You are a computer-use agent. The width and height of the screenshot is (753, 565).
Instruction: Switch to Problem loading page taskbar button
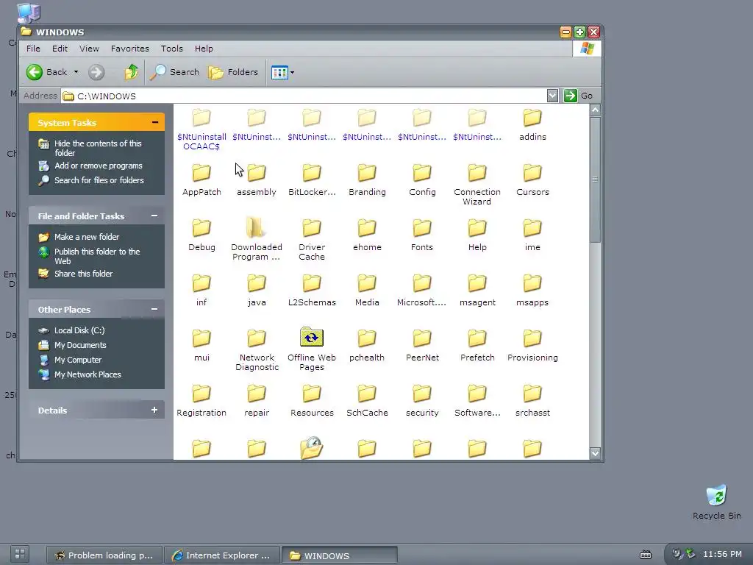click(104, 555)
